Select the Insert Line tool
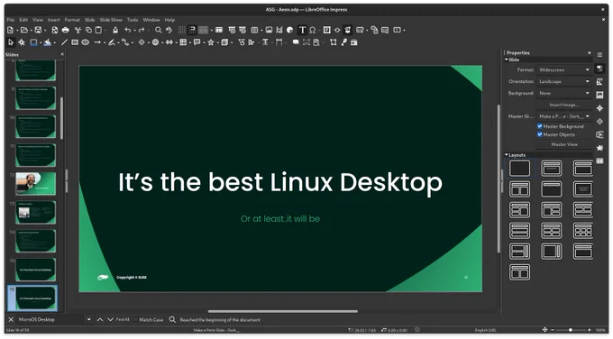The width and height of the screenshot is (613, 339). pos(65,42)
